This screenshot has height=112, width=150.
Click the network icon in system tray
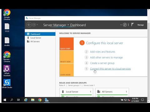point(126,100)
